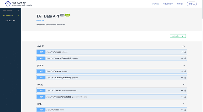Screen dimensions: 203x112
Task: Click the login button in header
Action: pos(192,4)
